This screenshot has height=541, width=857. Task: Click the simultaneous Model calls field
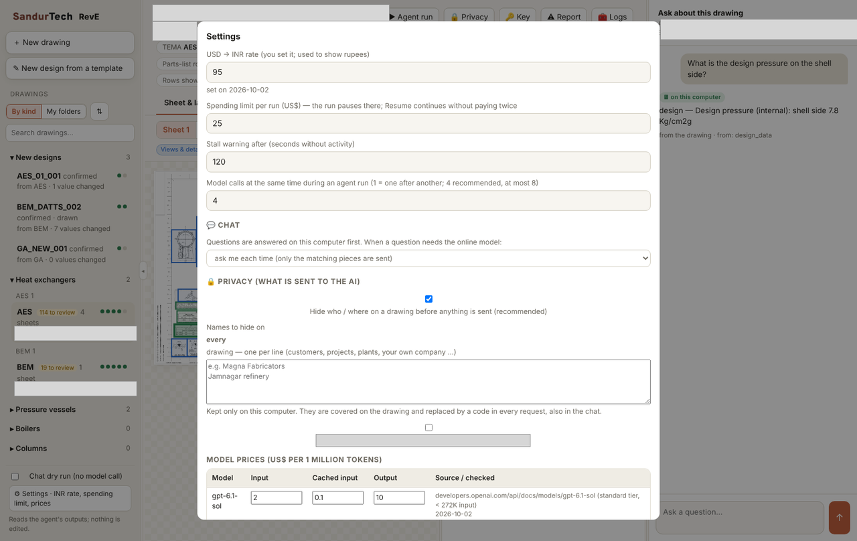pos(428,201)
